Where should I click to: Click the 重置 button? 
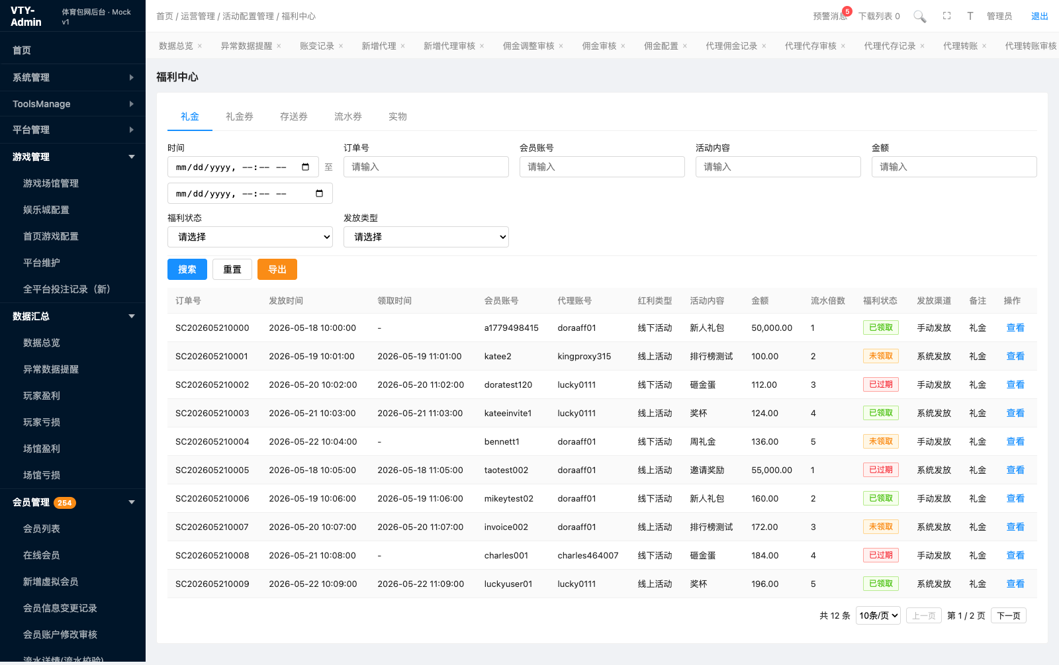click(x=232, y=269)
